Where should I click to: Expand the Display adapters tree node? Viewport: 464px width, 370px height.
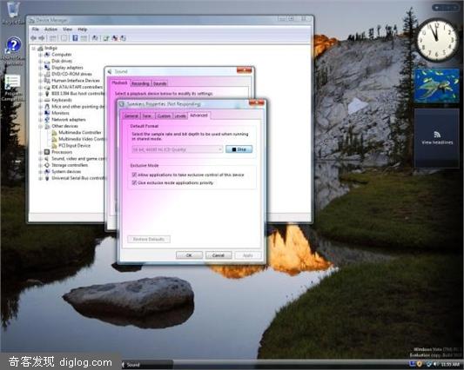pos(40,68)
